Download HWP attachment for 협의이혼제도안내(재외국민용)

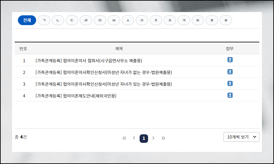coord(230,95)
